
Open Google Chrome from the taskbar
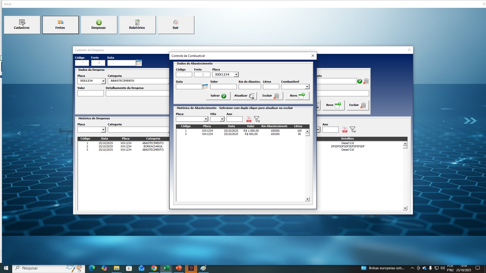154,268
